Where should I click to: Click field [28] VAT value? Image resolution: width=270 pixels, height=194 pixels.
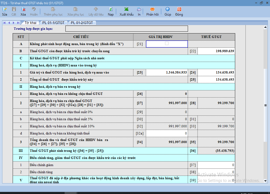pyautogui.click(x=216, y=103)
